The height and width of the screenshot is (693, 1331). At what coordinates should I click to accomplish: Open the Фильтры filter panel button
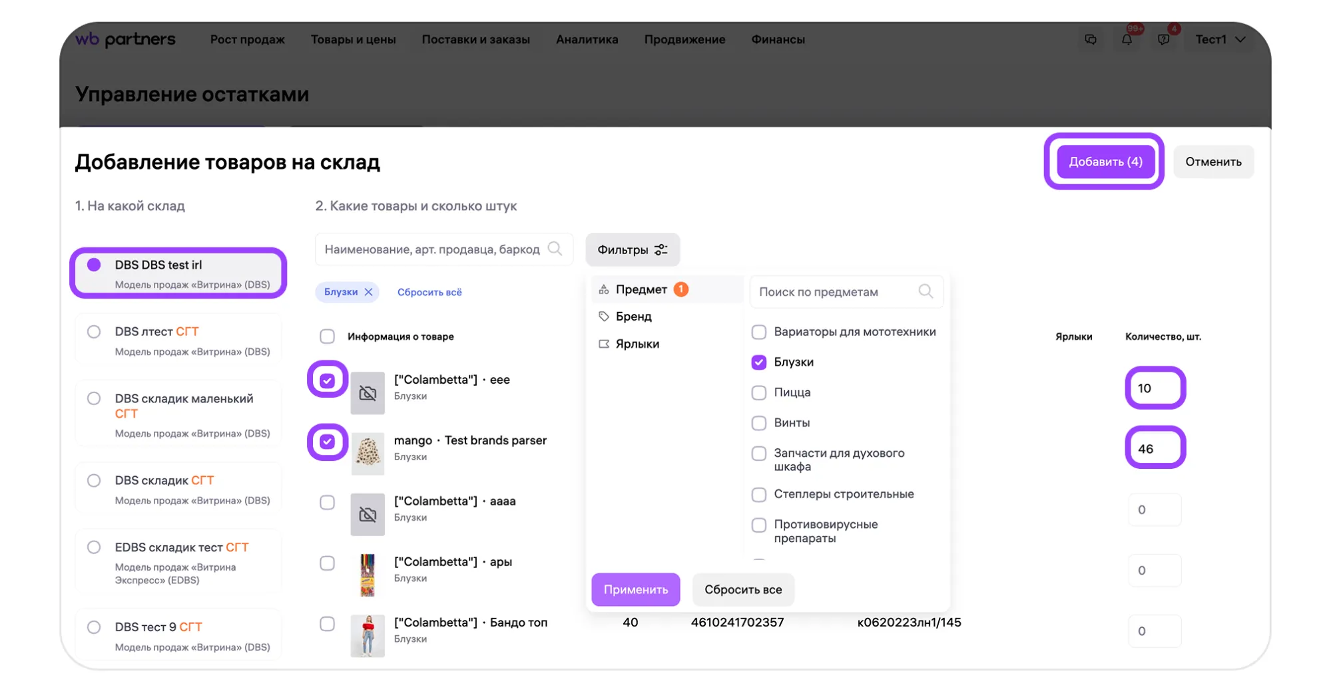coord(632,249)
